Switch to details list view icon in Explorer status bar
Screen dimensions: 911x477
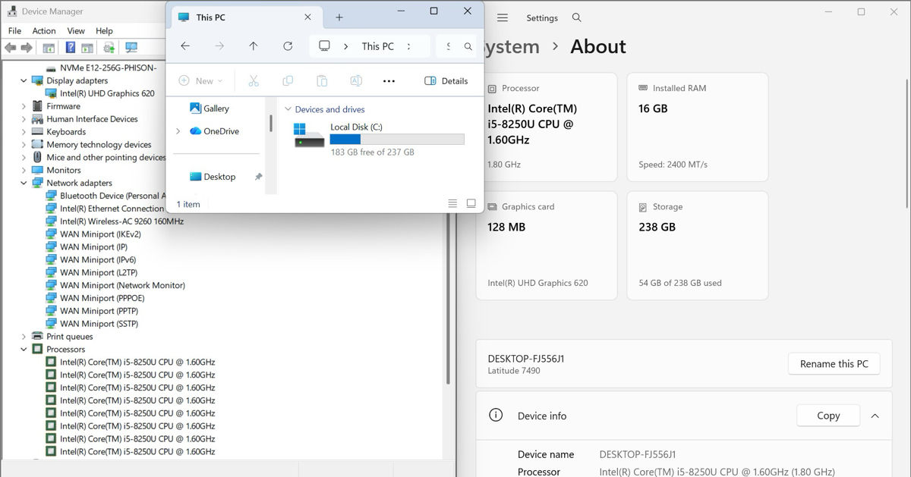(452, 203)
